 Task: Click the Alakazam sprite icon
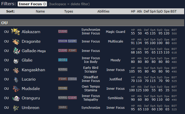[15, 32]
